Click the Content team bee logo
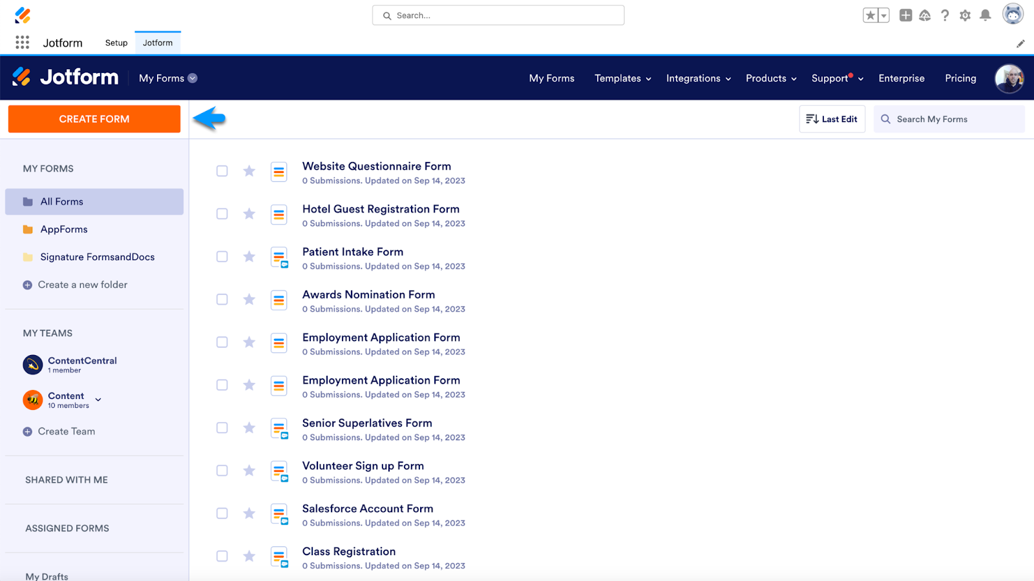1034x581 pixels. click(x=33, y=400)
